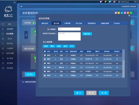Click the policy table vertical scrollbar
Viewport: 139px width, 105px height.
[x=123, y=63]
